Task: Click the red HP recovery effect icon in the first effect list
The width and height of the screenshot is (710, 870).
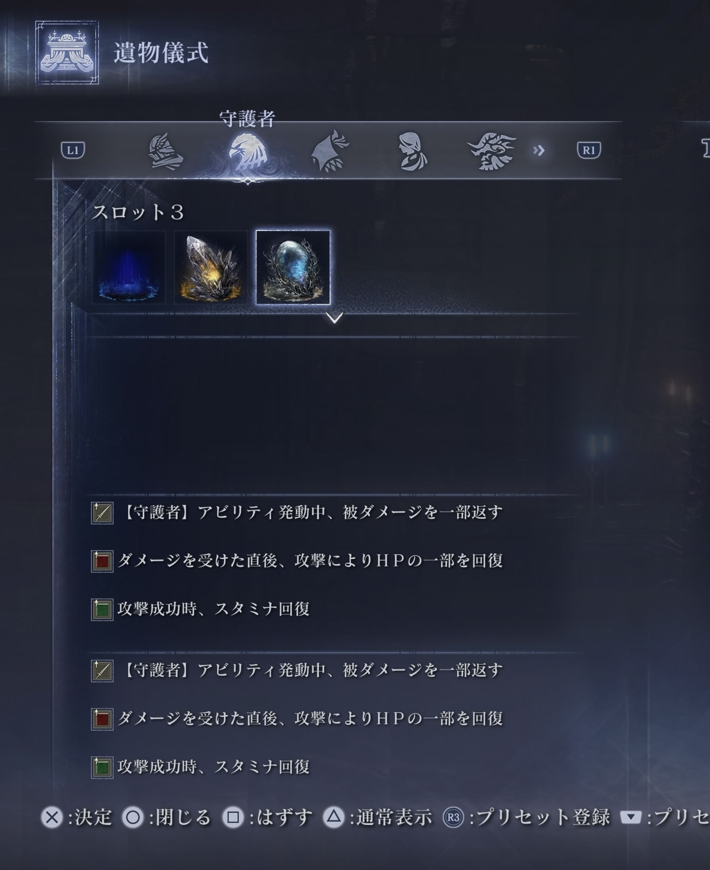Action: (x=102, y=561)
